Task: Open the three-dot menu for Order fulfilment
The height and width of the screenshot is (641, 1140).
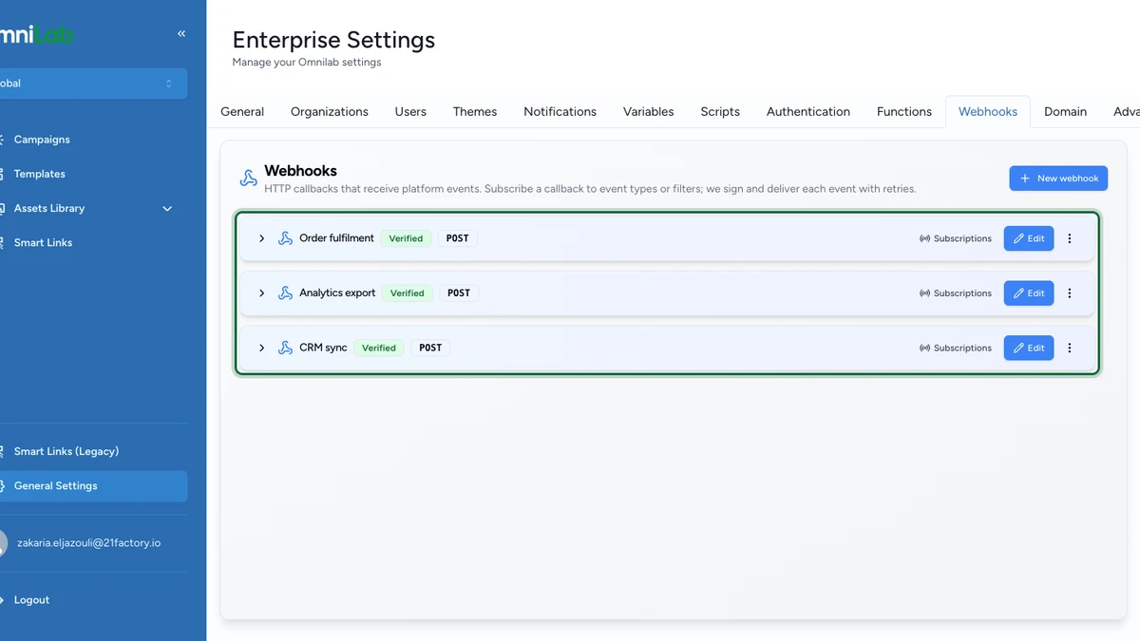Action: click(x=1070, y=238)
